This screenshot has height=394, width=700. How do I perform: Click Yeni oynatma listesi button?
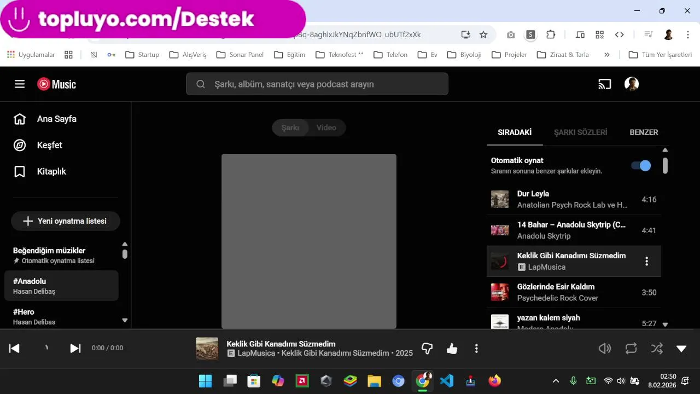tap(66, 221)
